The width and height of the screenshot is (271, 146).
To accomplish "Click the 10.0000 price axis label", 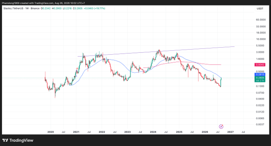I will point(261,39).
